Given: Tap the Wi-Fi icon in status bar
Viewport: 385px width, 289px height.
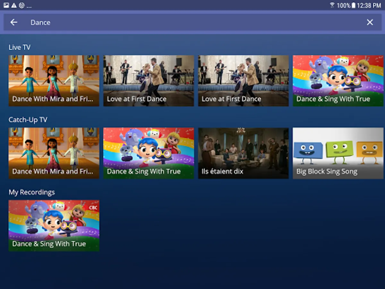Looking at the screenshot, I should click(x=332, y=5).
